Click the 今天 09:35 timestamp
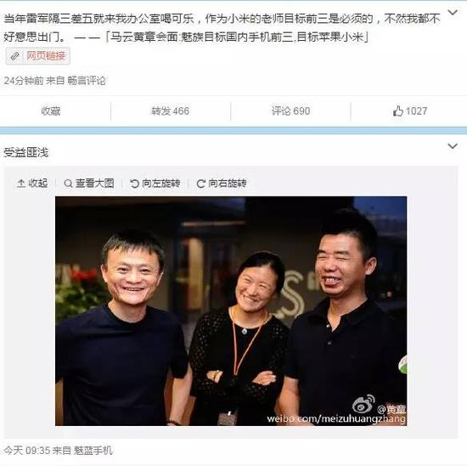The height and width of the screenshot is (466, 467). coord(27,451)
